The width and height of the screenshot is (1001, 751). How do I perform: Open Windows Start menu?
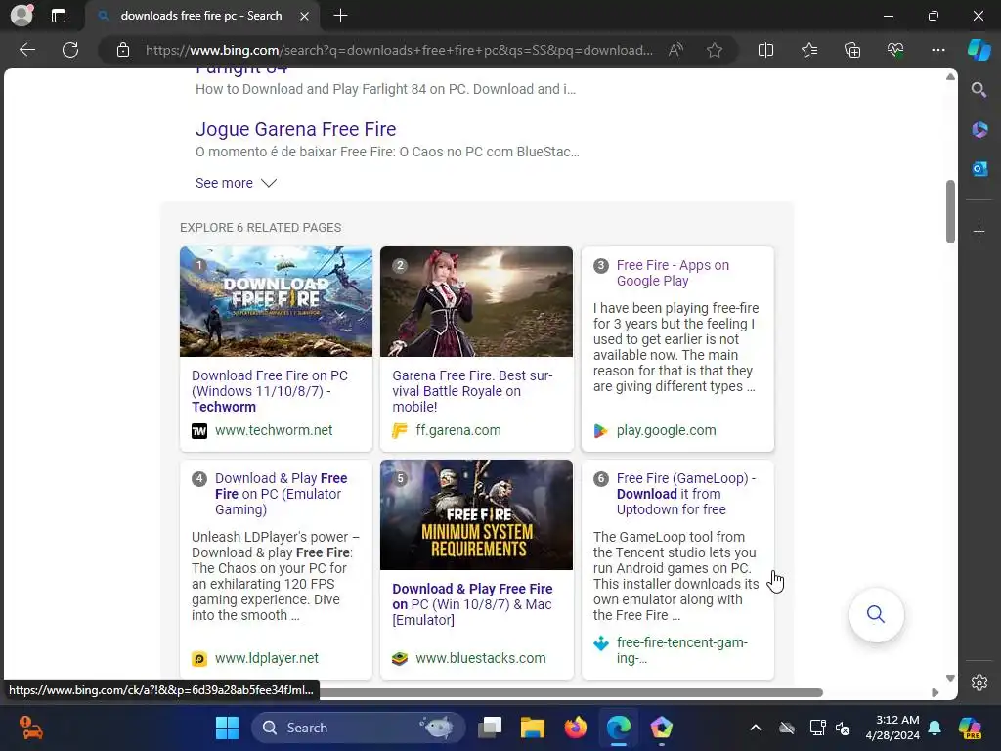(x=227, y=728)
